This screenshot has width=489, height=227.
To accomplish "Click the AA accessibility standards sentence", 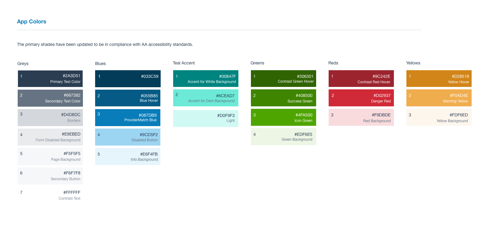I will click(105, 44).
